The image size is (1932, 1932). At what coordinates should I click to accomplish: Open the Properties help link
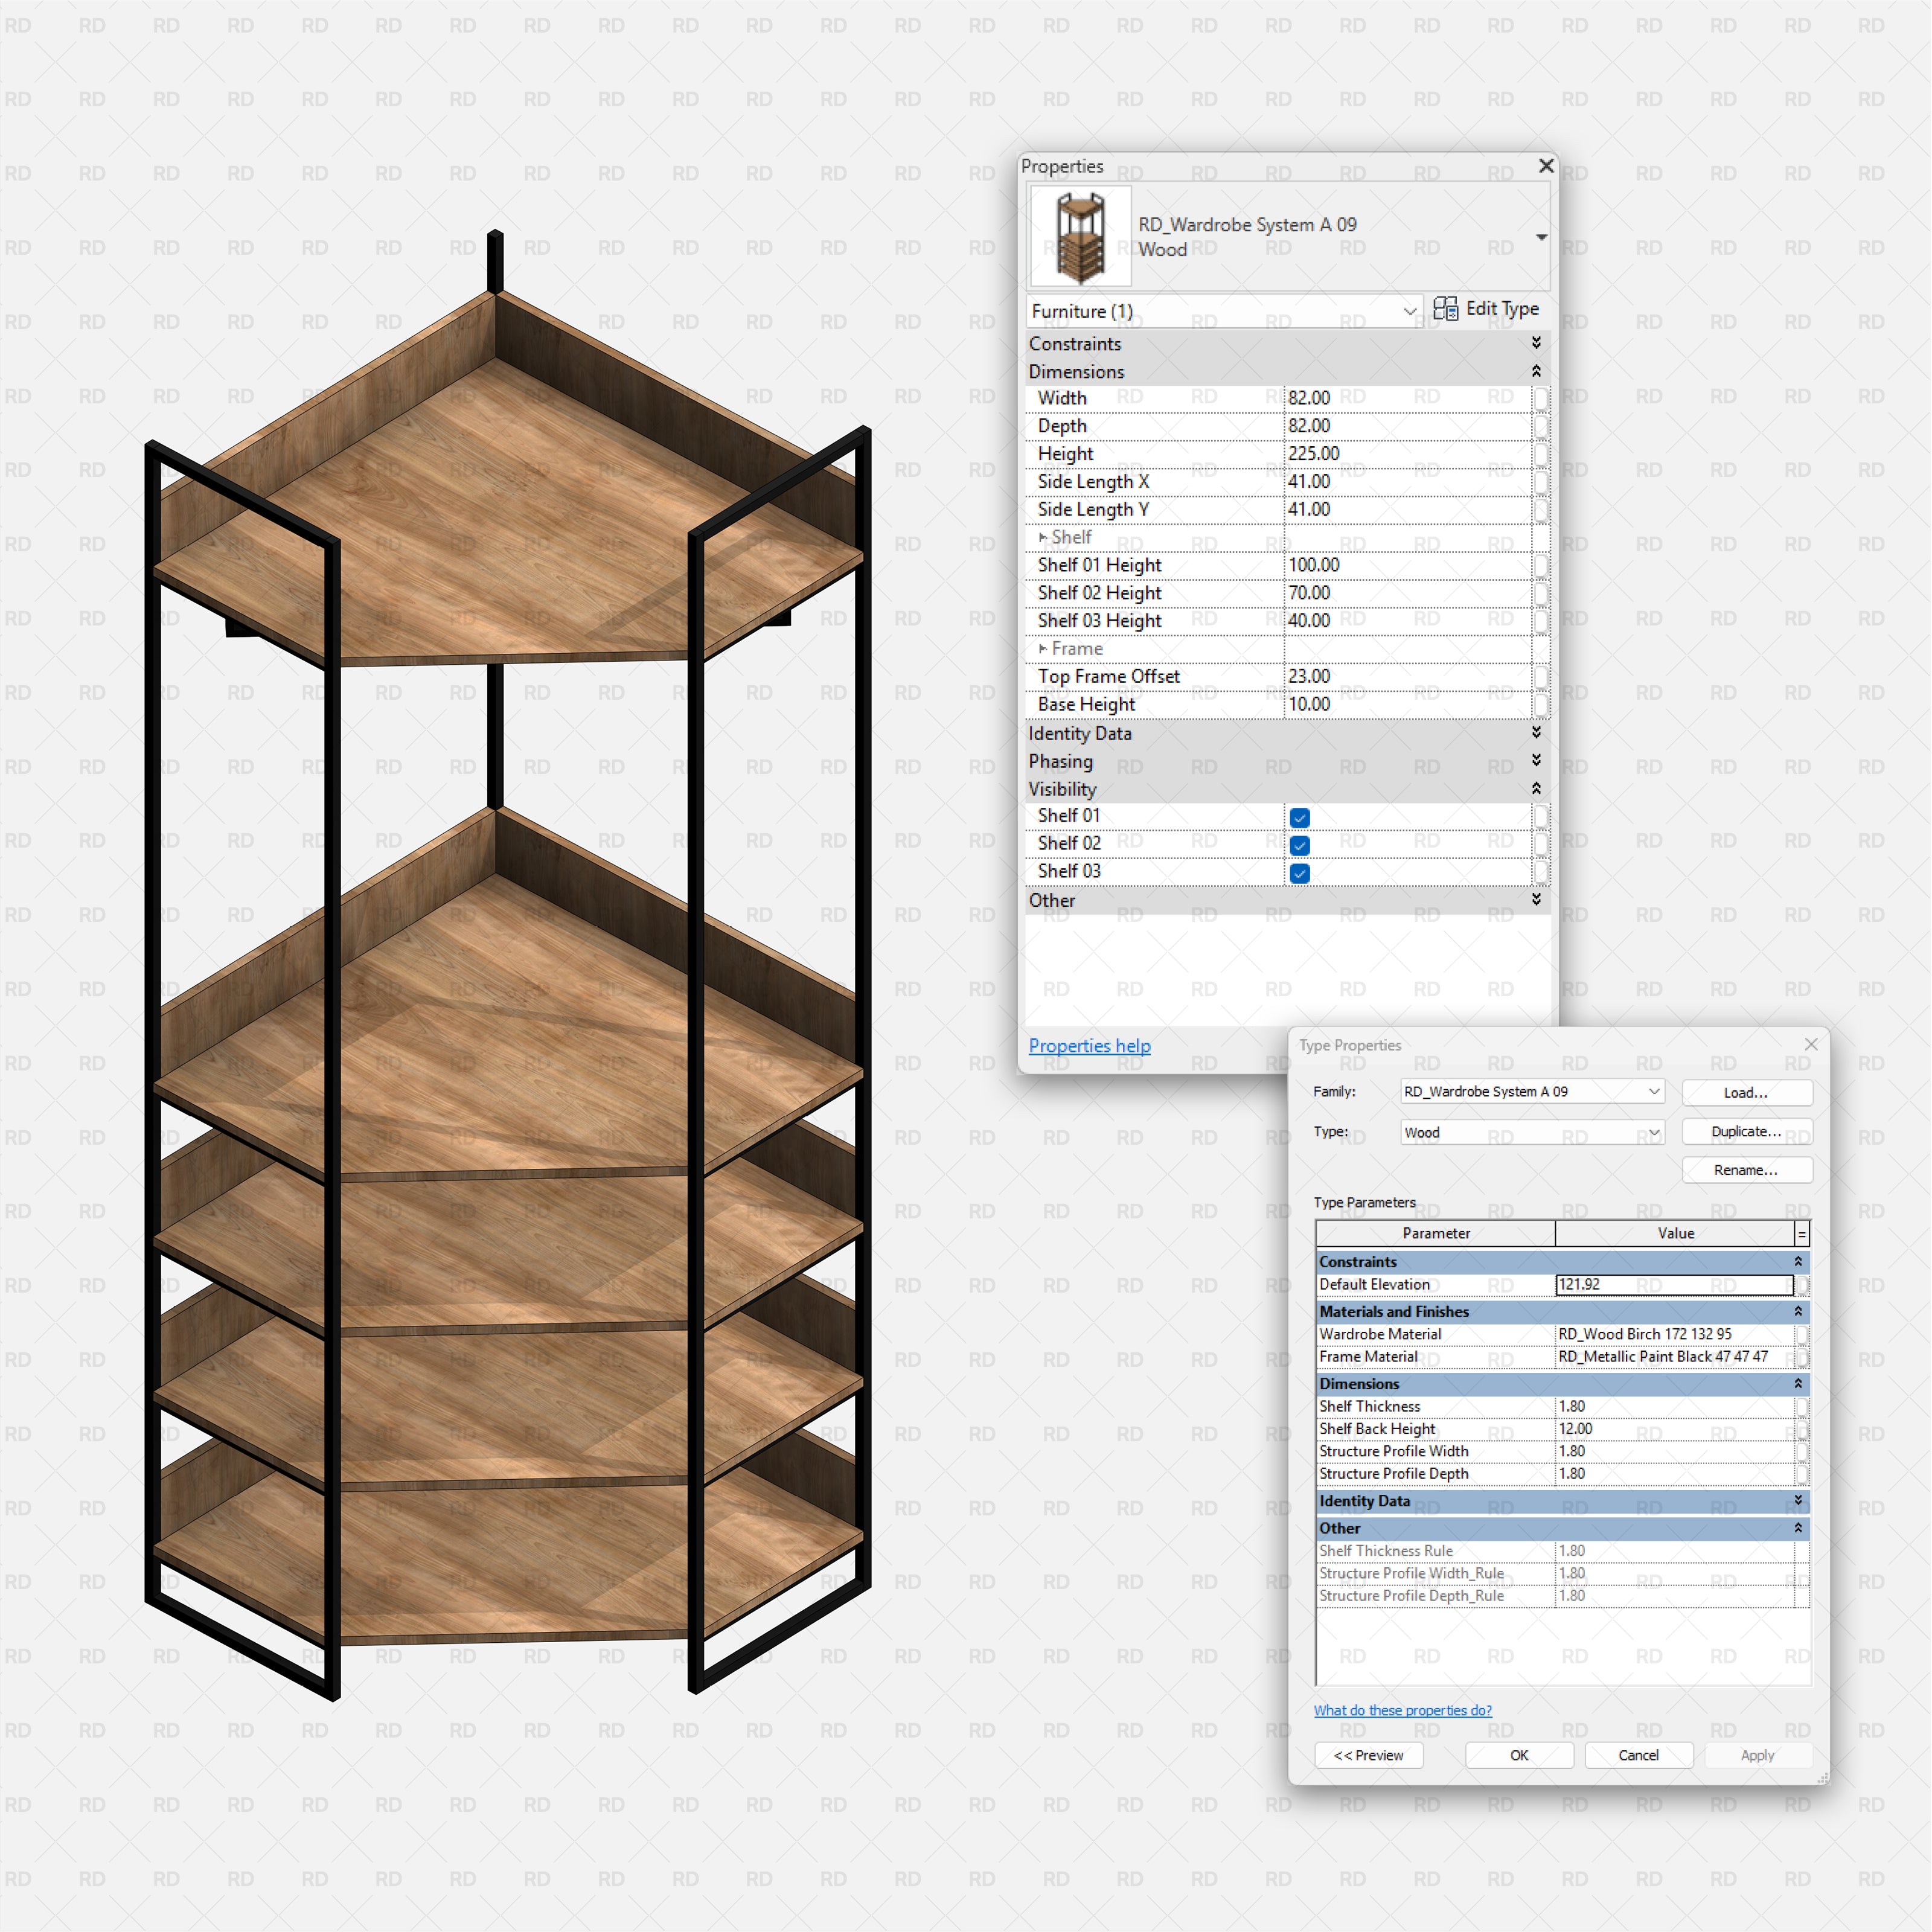pyautogui.click(x=1089, y=1045)
